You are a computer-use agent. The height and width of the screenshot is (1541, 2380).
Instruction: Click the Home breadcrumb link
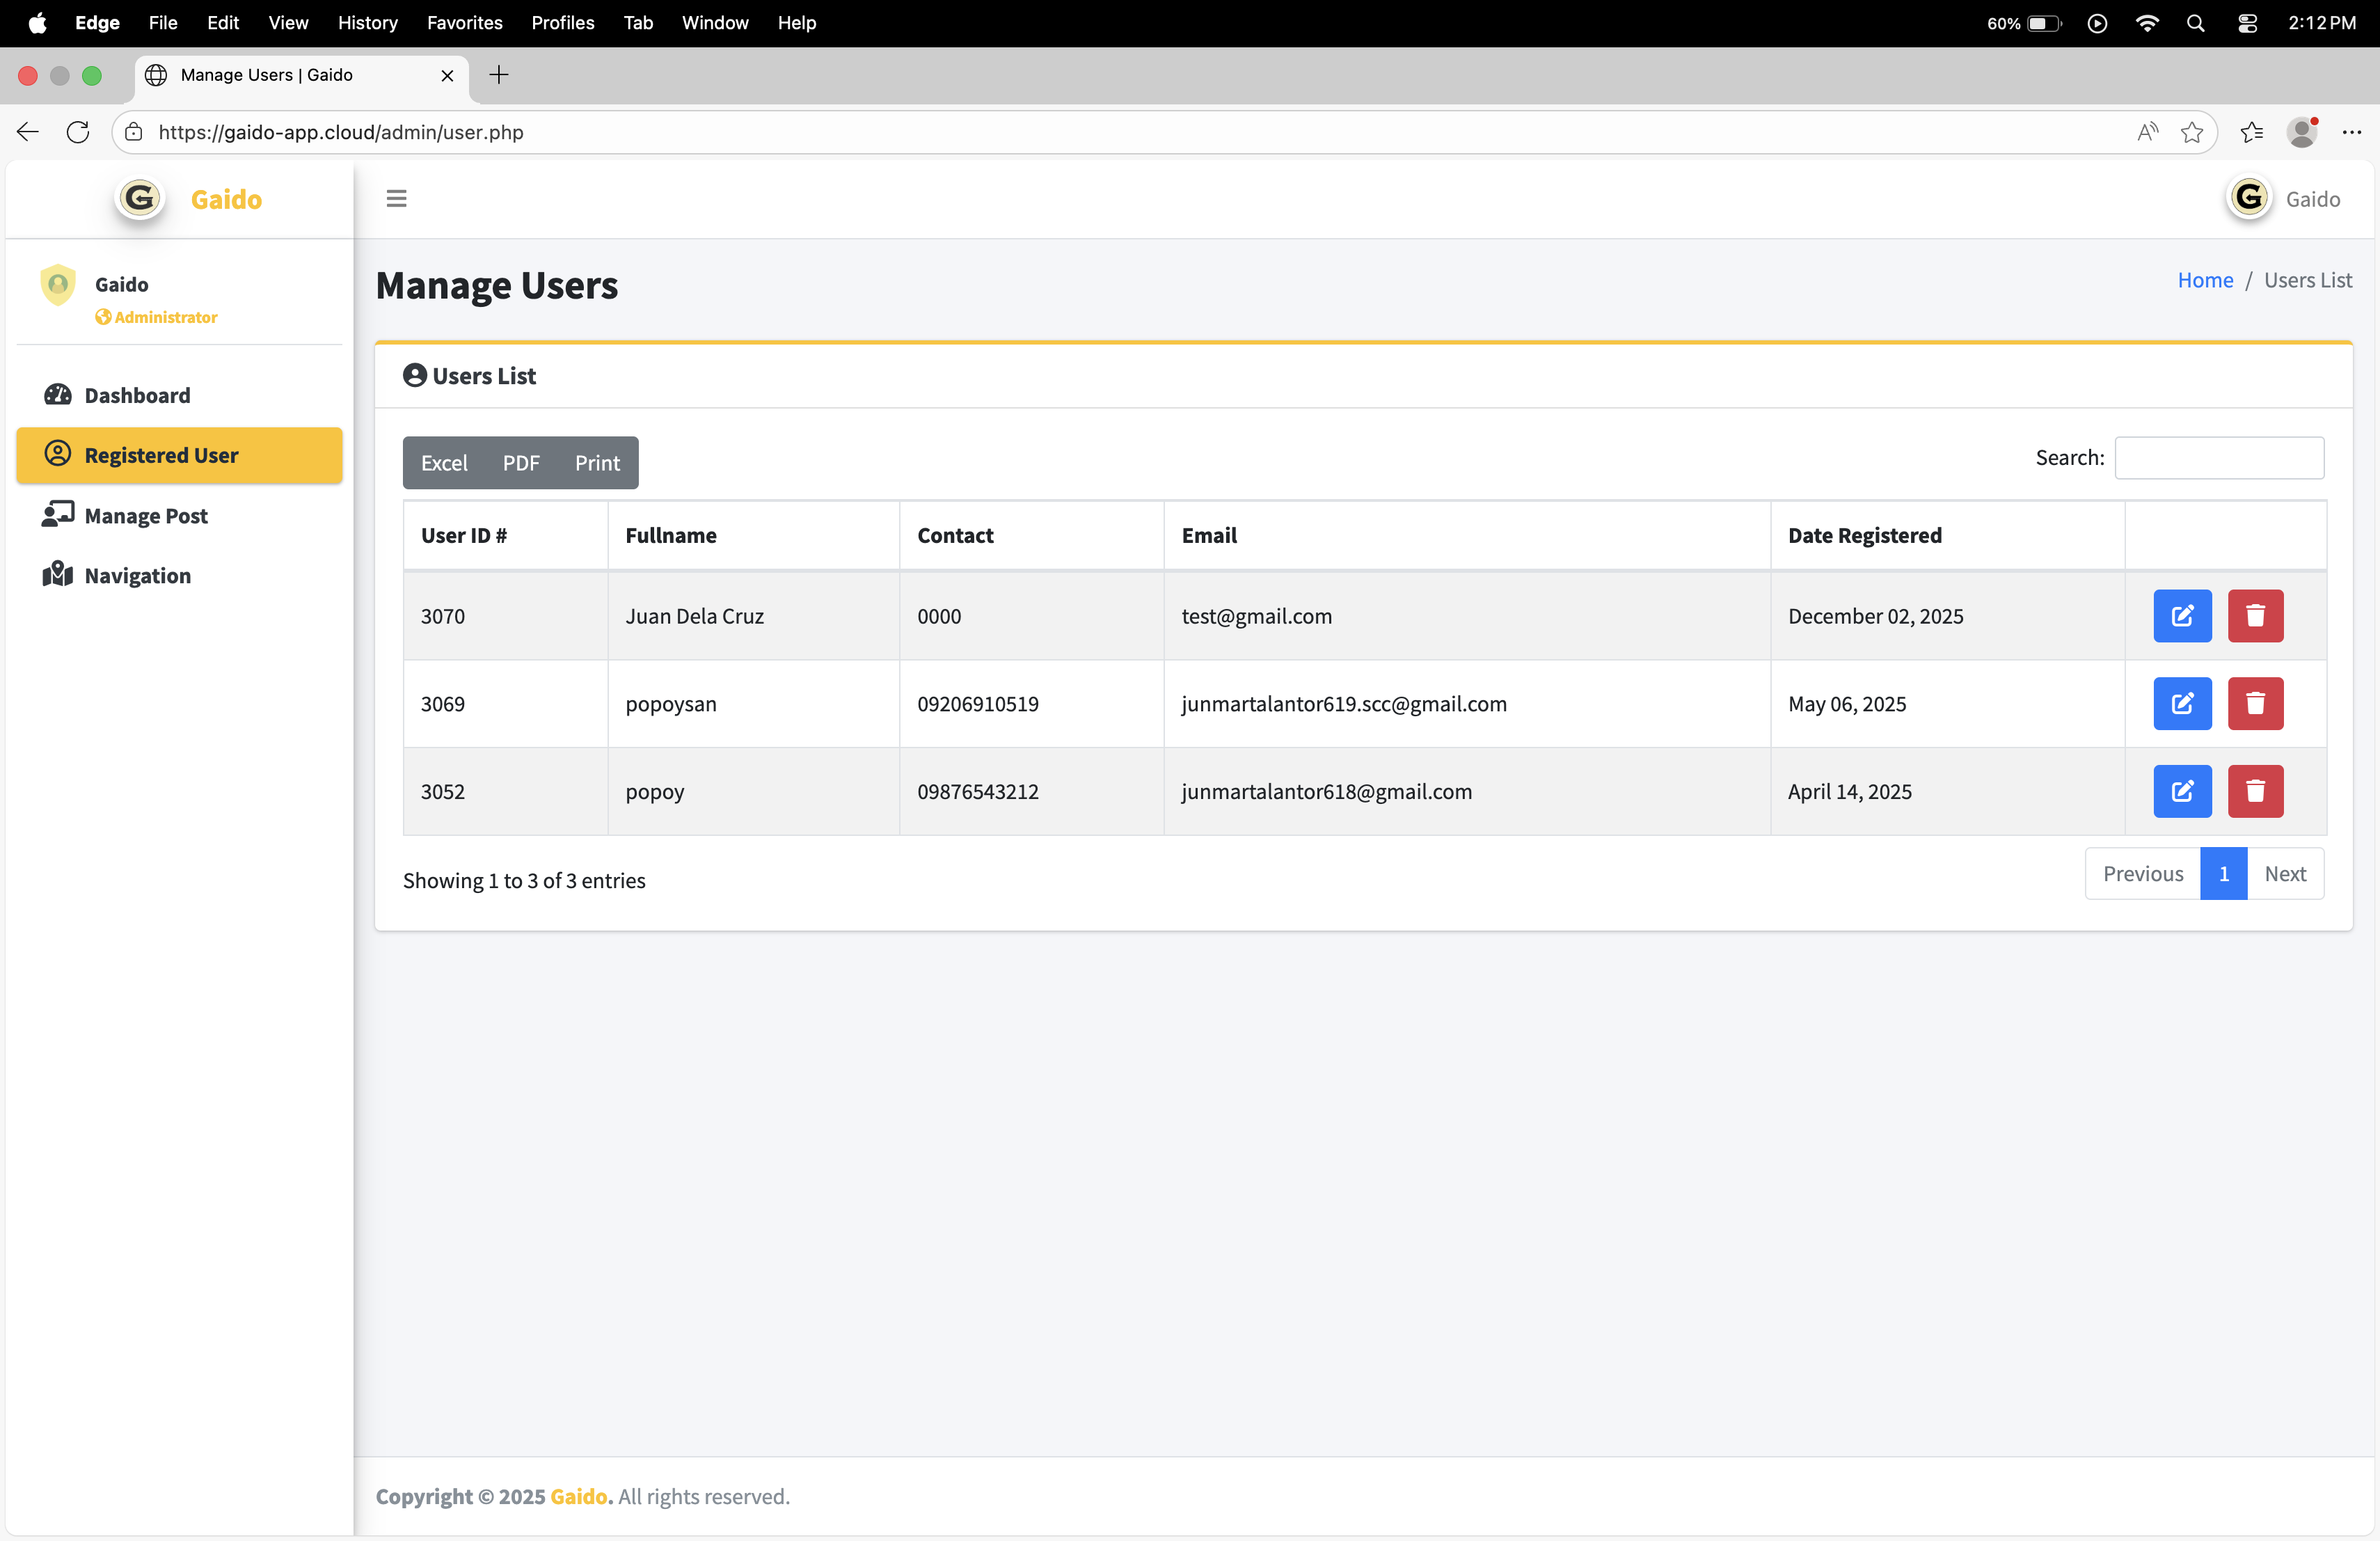[x=2204, y=280]
